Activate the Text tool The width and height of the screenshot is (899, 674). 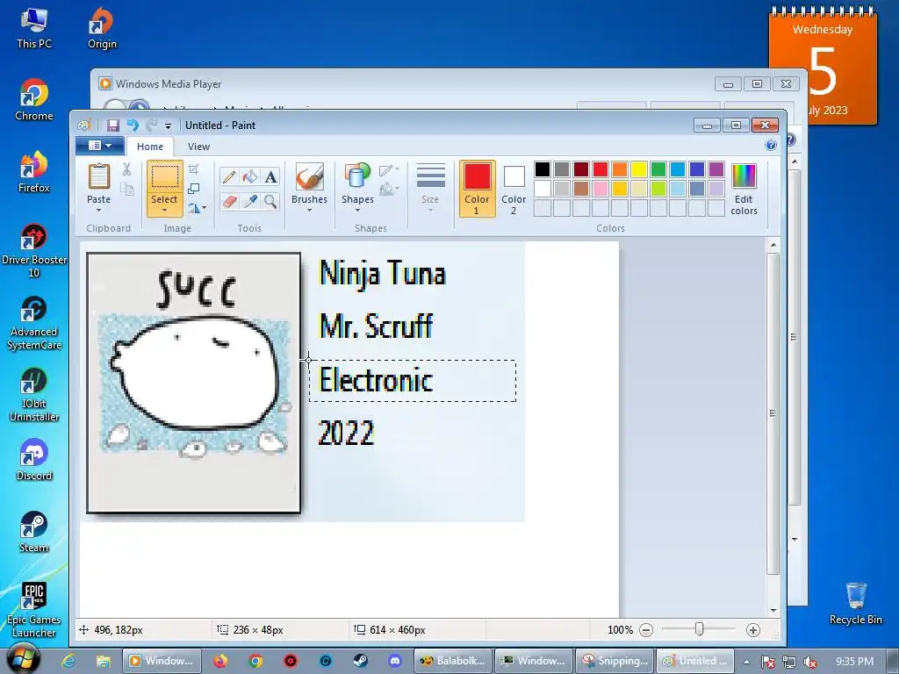[270, 176]
